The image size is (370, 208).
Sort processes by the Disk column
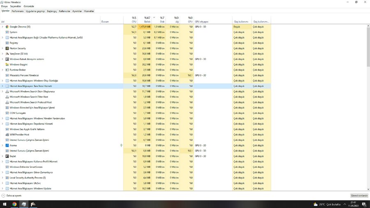[x=159, y=20]
